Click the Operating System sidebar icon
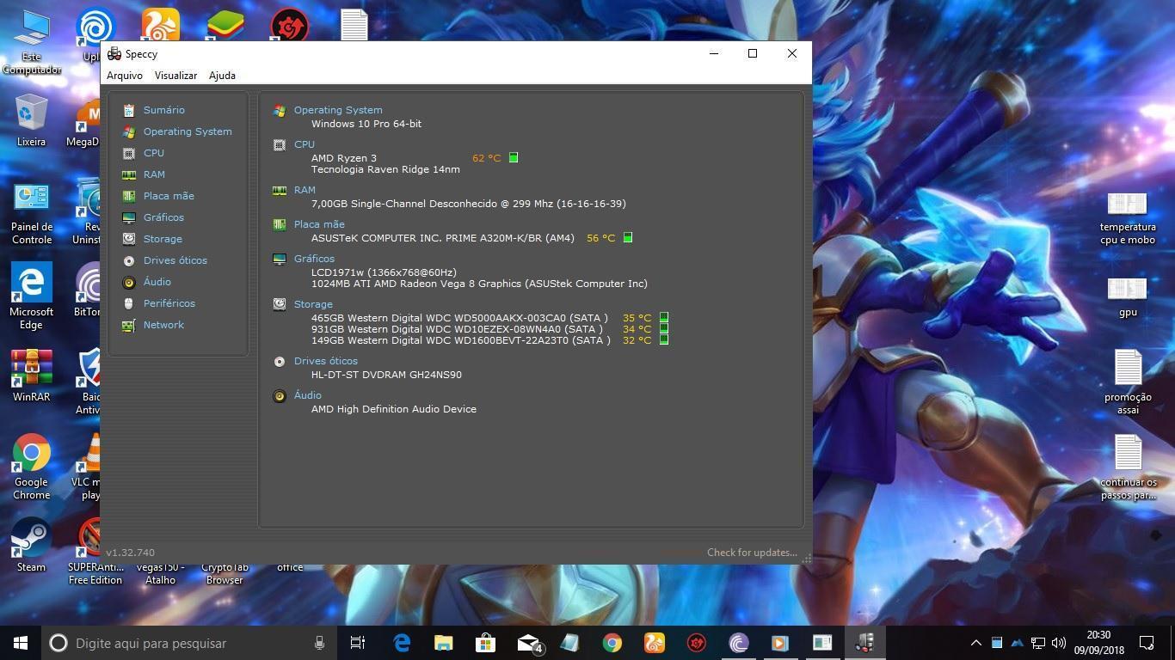The image size is (1175, 660). point(129,131)
